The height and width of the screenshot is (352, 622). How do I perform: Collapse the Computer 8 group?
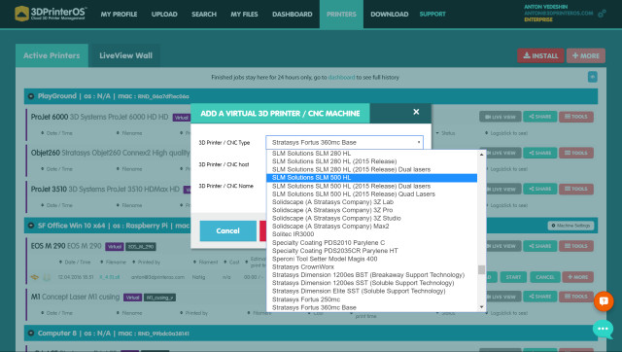[x=31, y=334]
